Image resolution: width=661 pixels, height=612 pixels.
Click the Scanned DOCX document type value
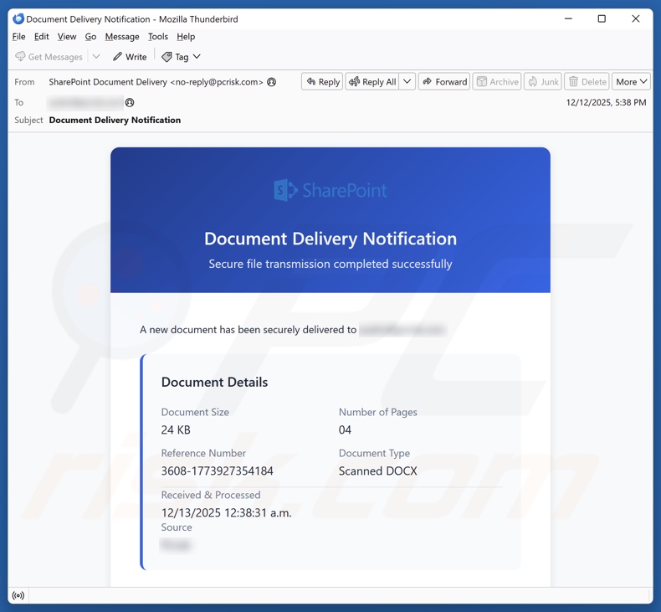point(377,471)
